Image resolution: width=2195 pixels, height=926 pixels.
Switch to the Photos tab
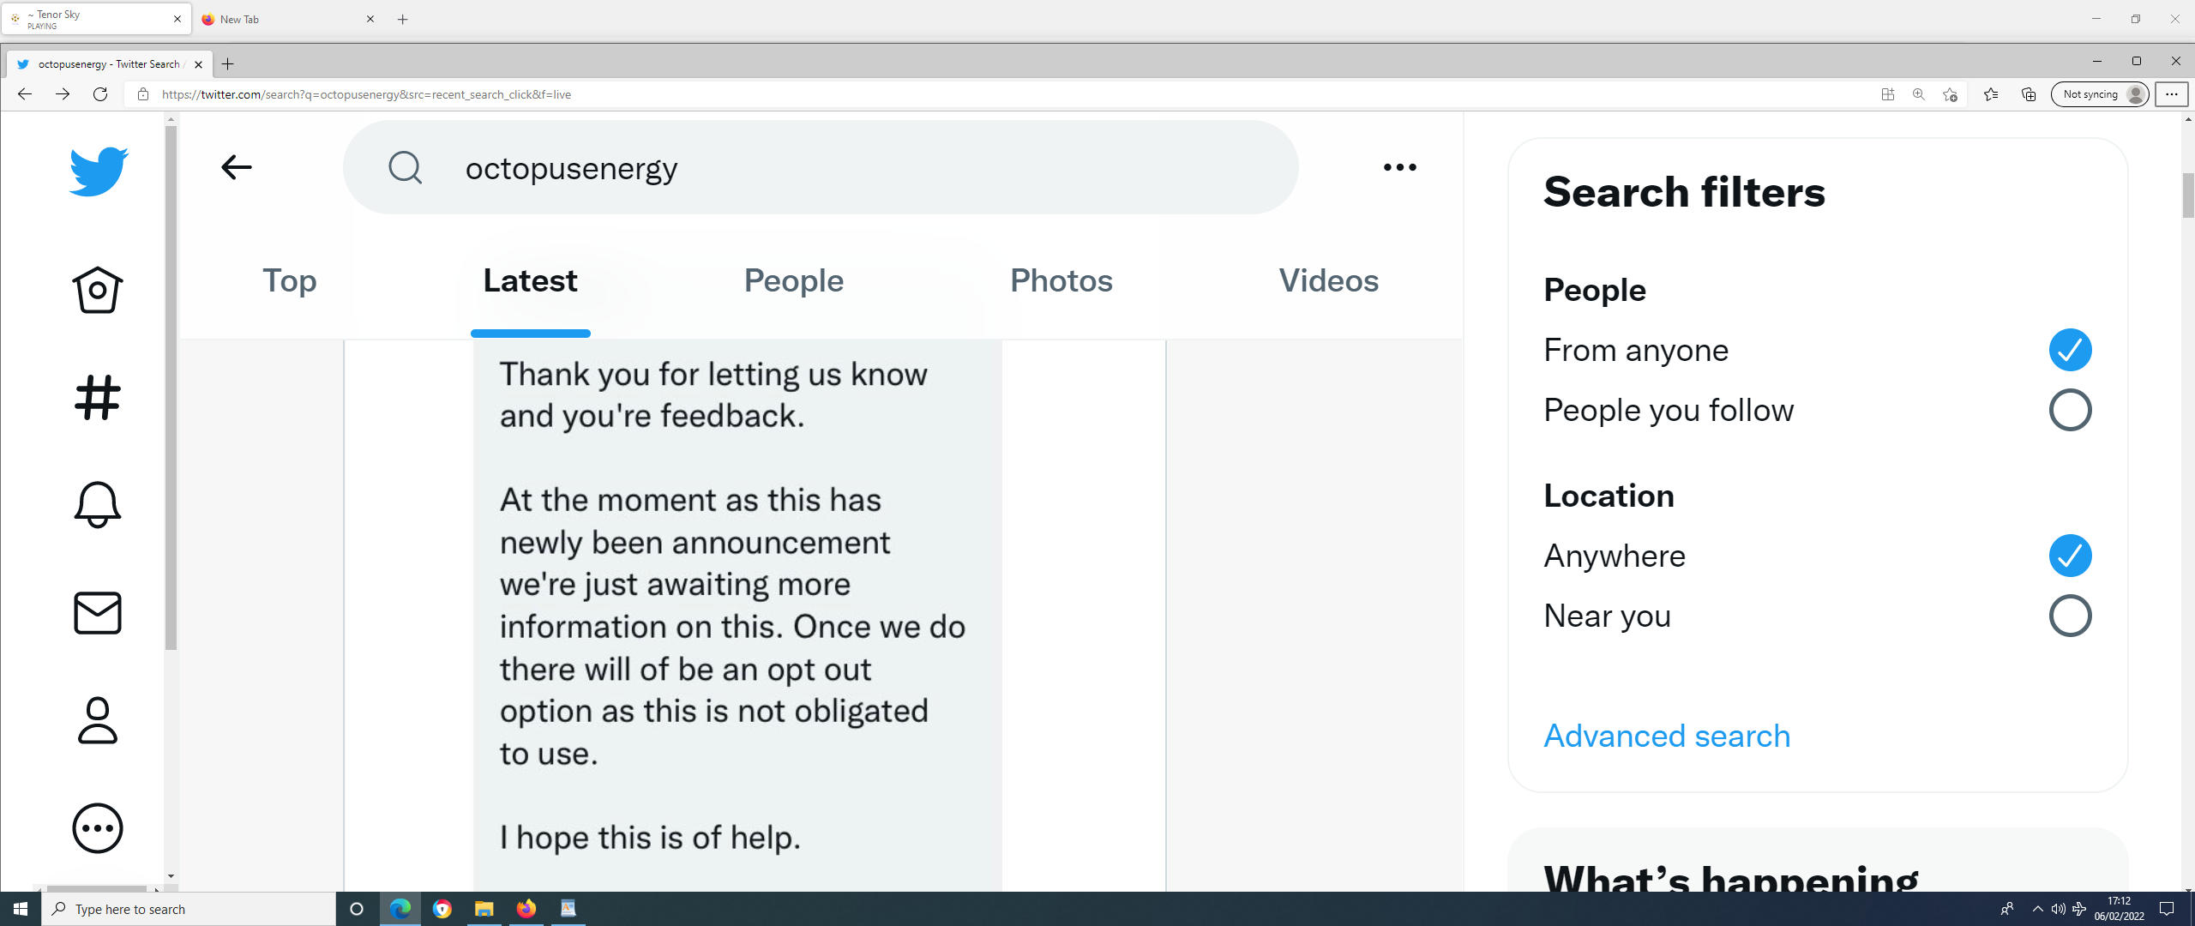(x=1061, y=280)
